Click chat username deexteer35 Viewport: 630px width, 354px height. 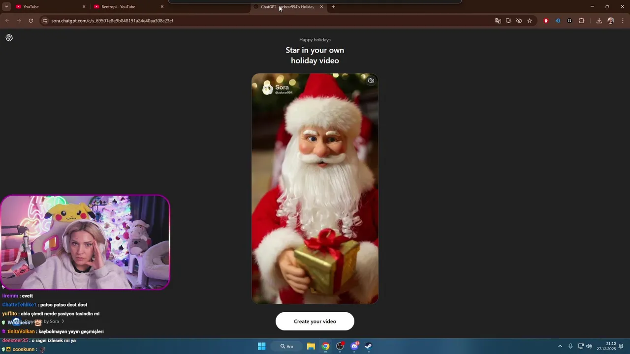15,340
